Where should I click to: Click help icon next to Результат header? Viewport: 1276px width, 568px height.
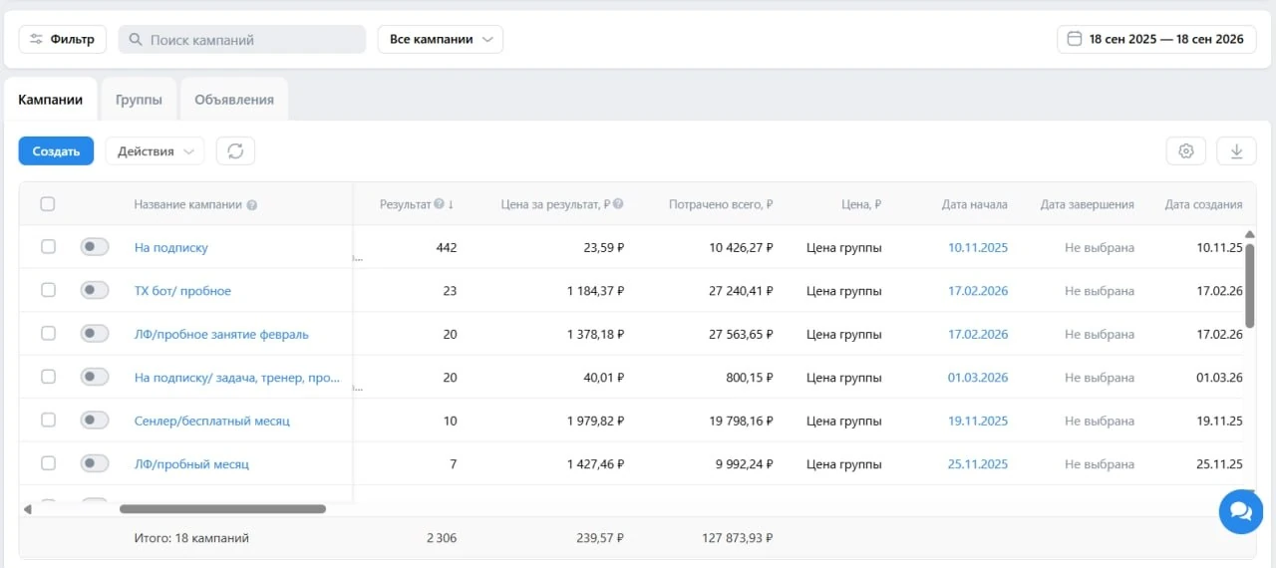point(440,204)
